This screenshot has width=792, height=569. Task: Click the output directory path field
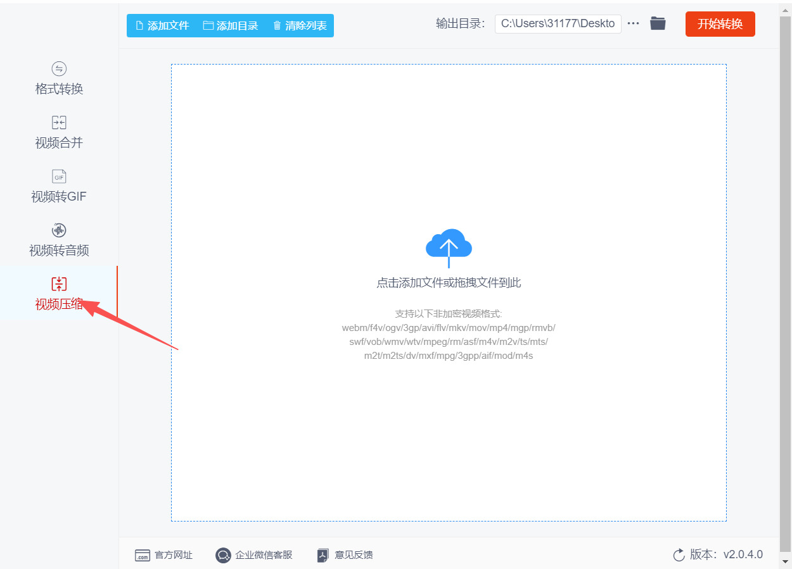(558, 23)
